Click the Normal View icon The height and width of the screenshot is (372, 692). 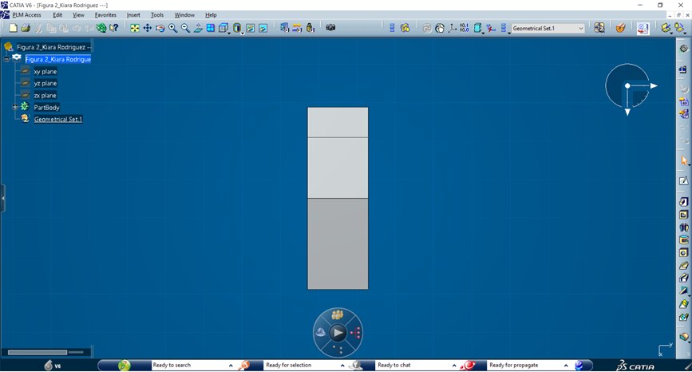pyautogui.click(x=198, y=28)
